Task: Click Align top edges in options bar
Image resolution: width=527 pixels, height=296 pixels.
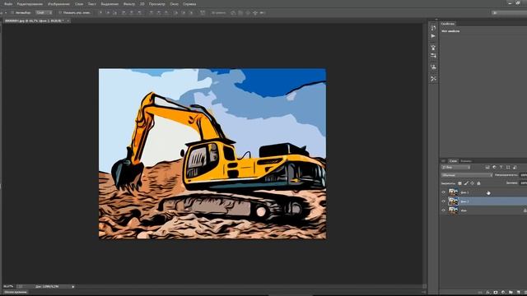Action: [x=100, y=12]
